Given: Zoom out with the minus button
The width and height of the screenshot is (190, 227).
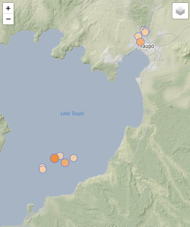Looking at the screenshot, I should [8, 19].
